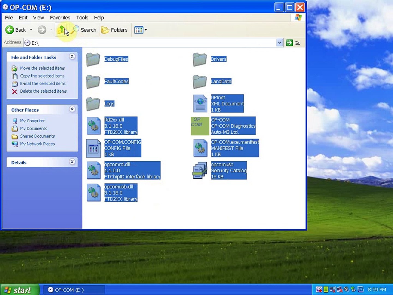Click the red Delete X icon

tap(14, 91)
